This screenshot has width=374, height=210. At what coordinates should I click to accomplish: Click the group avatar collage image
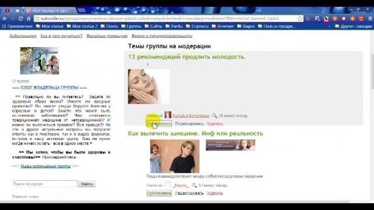click(40, 61)
